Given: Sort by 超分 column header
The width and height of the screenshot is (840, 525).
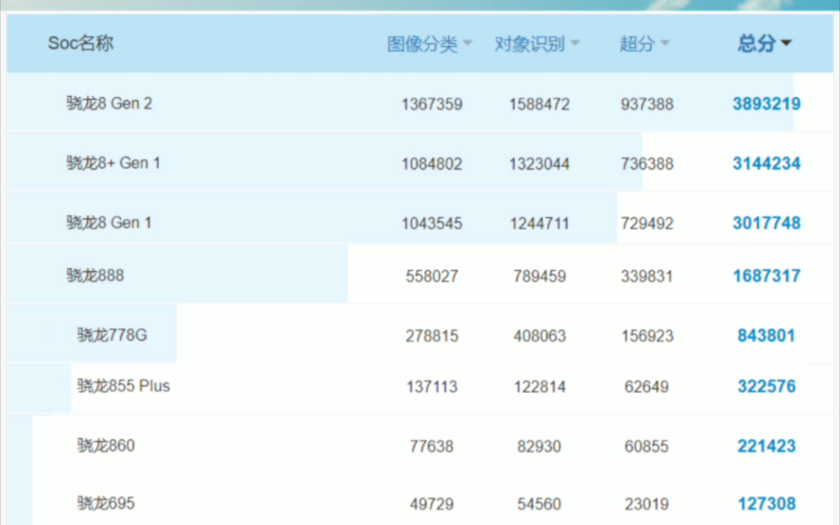Looking at the screenshot, I should point(644,44).
